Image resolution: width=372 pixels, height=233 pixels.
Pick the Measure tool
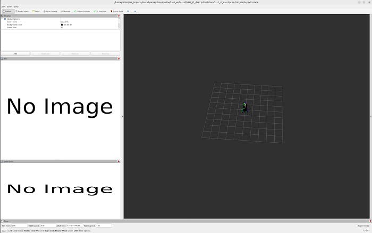(x=66, y=11)
